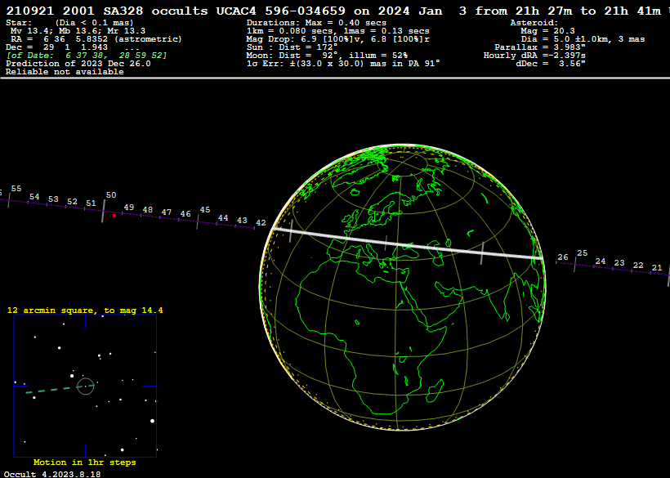Click minute marker 42 near the globe
Image resolution: width=670 pixels, height=478 pixels.
click(x=261, y=222)
